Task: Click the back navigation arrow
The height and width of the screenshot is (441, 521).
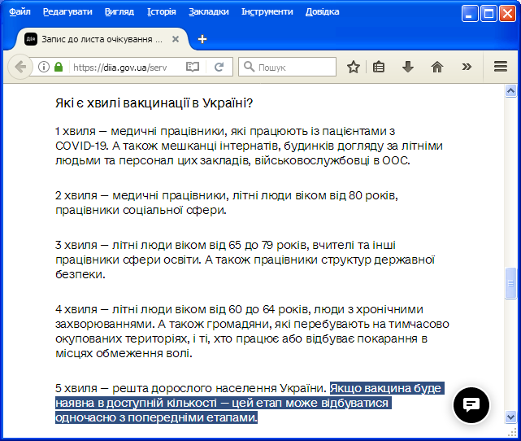Action: point(20,67)
